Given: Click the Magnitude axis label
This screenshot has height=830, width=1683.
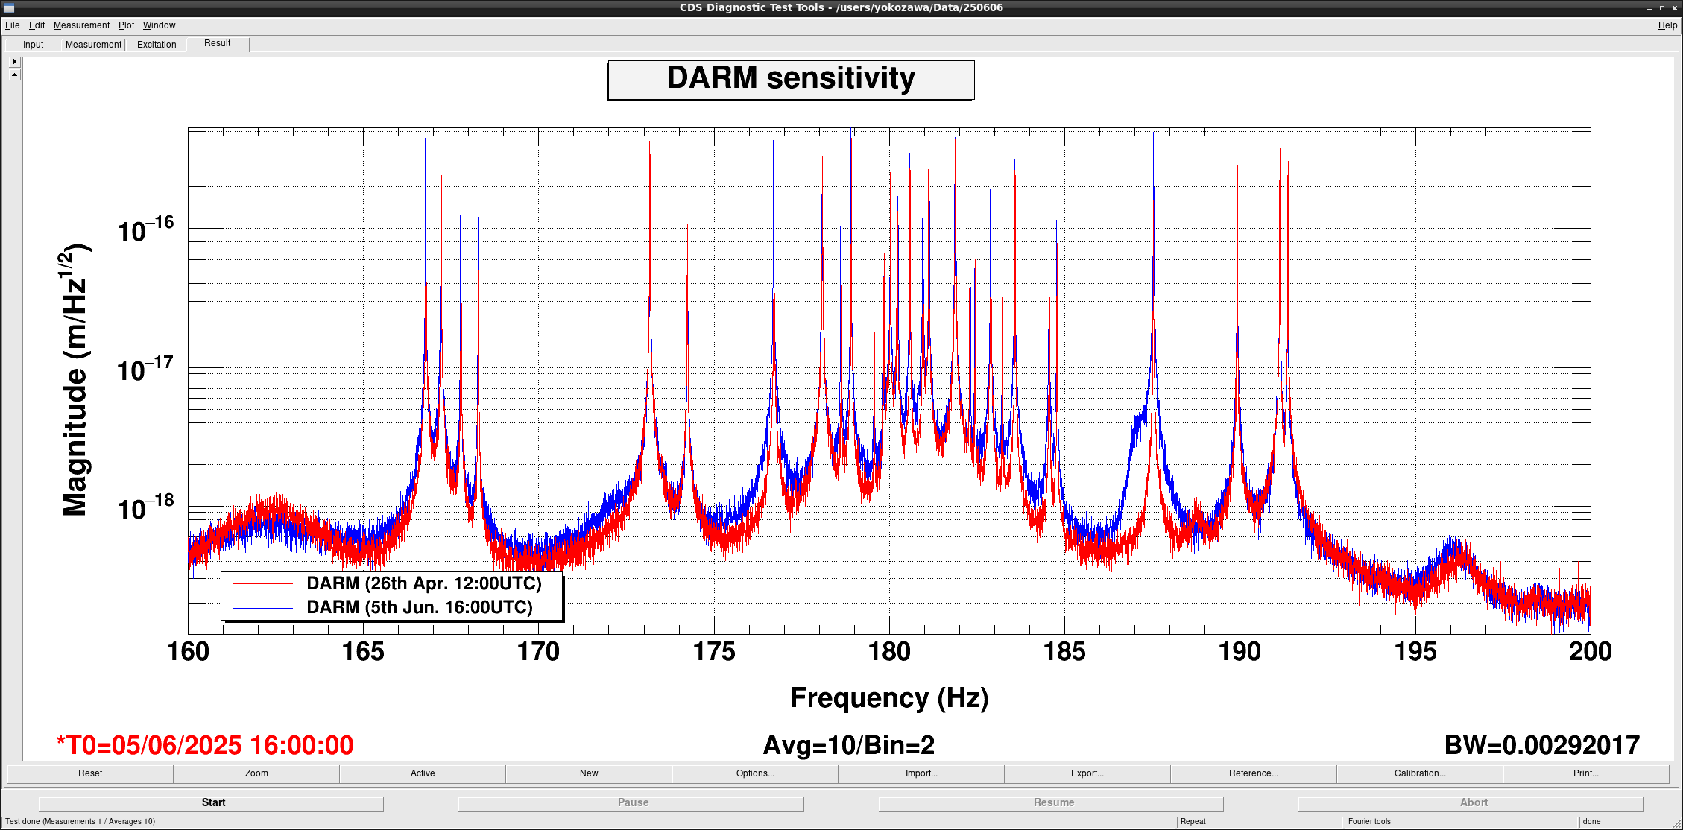Looking at the screenshot, I should (x=75, y=380).
